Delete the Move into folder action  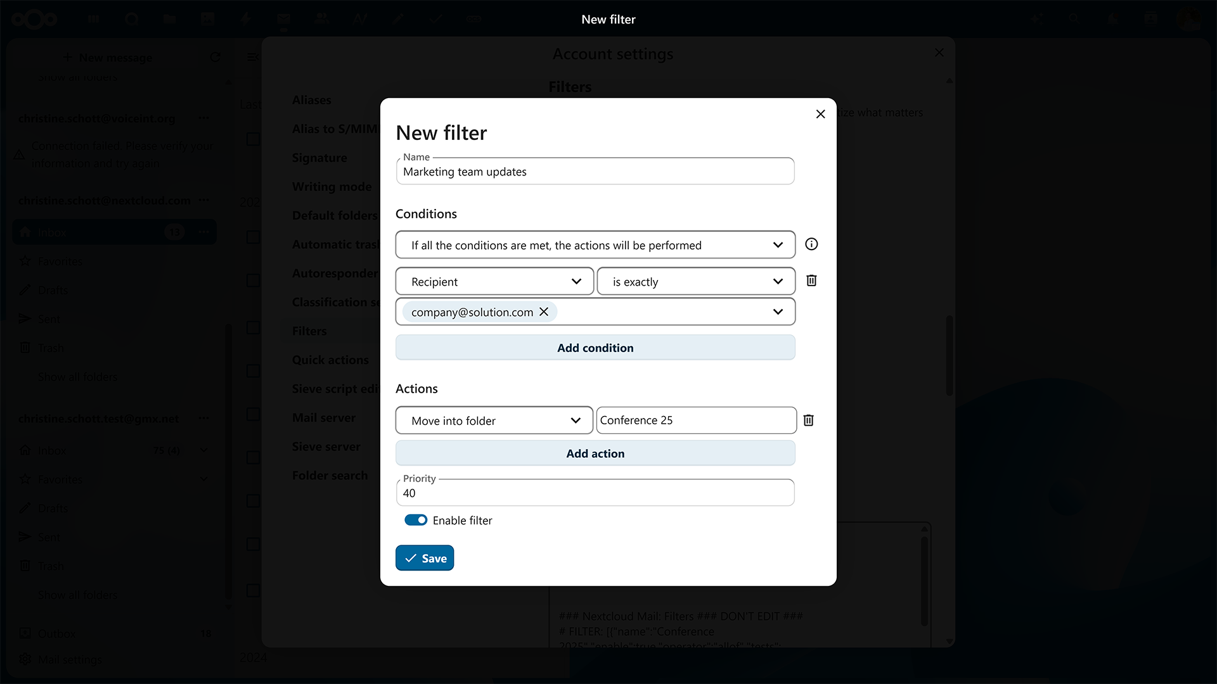point(808,421)
